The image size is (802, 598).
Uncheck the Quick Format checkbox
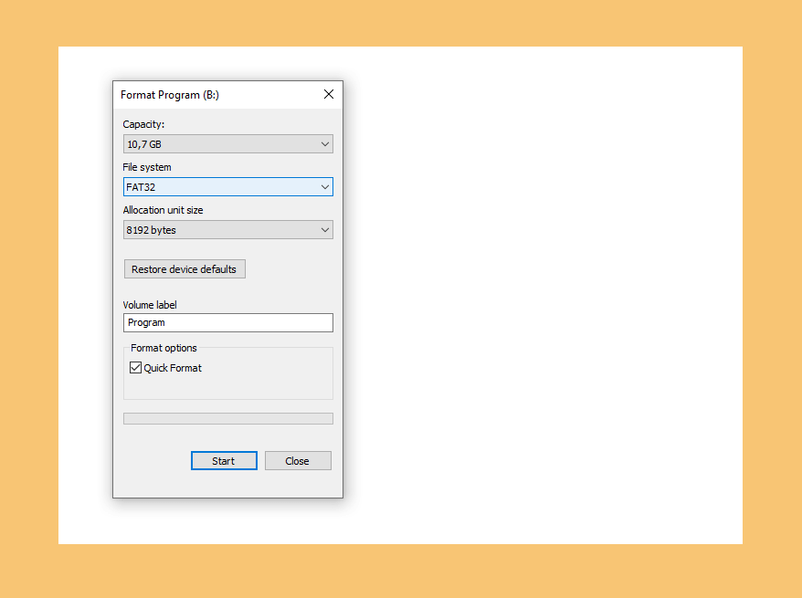pyautogui.click(x=135, y=368)
